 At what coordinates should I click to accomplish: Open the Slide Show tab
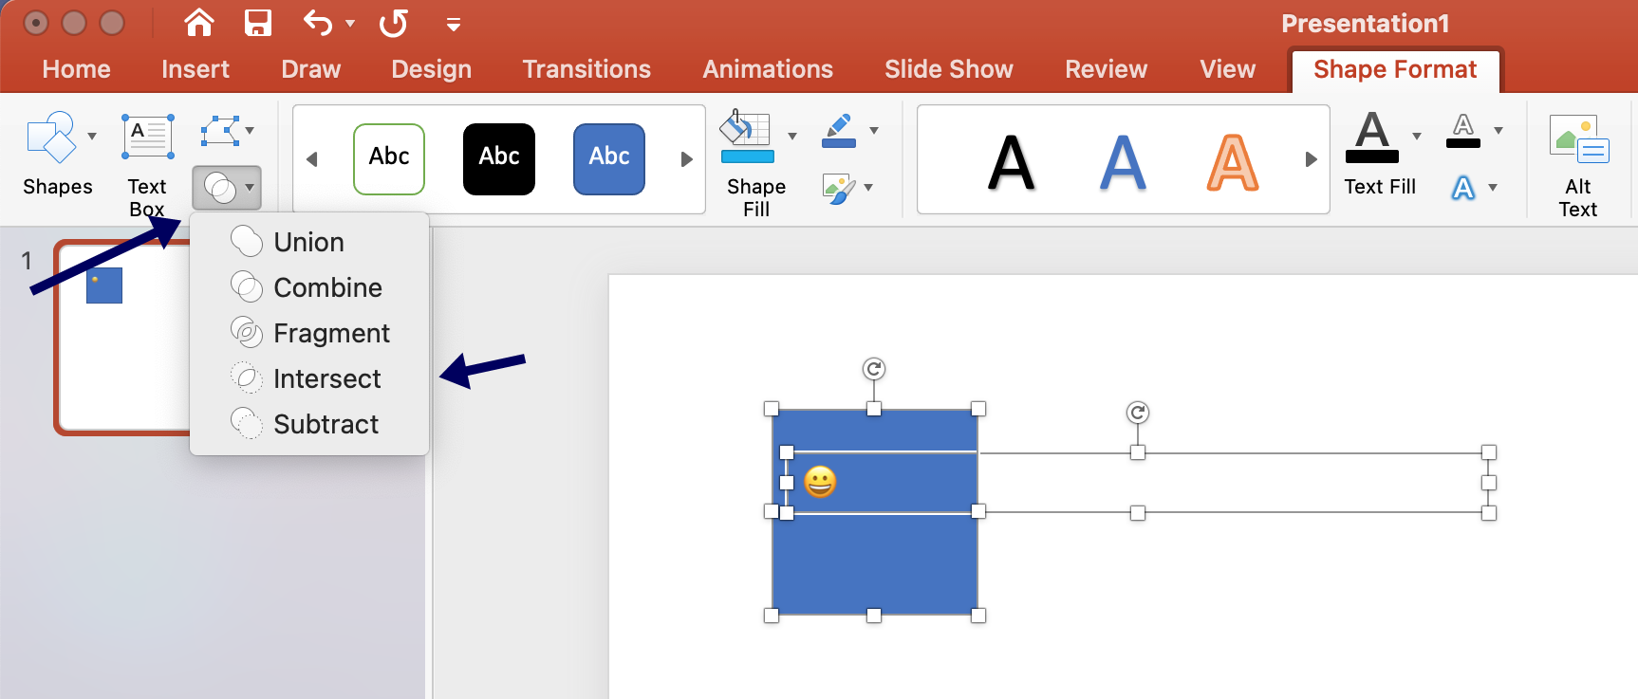tap(949, 69)
